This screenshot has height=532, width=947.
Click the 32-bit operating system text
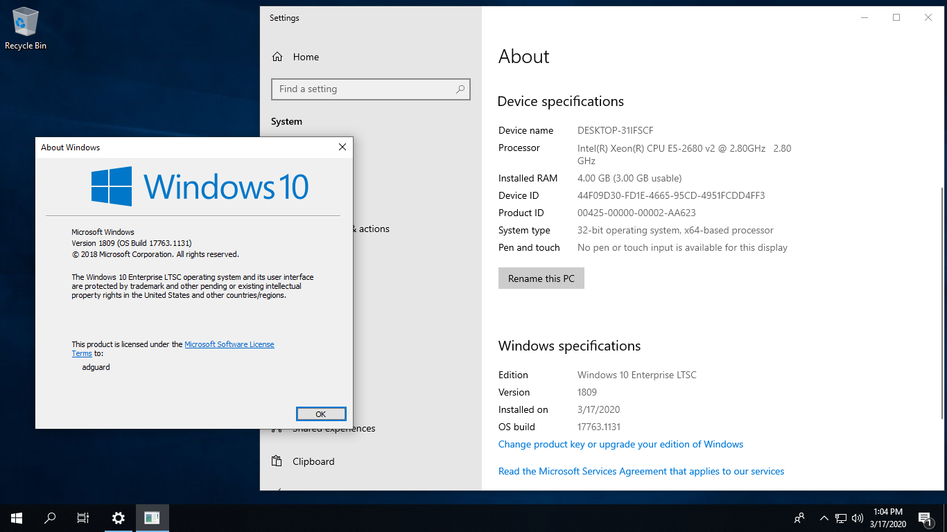[x=675, y=230]
